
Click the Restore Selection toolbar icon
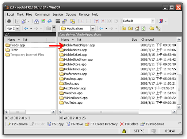pos(116,21)
